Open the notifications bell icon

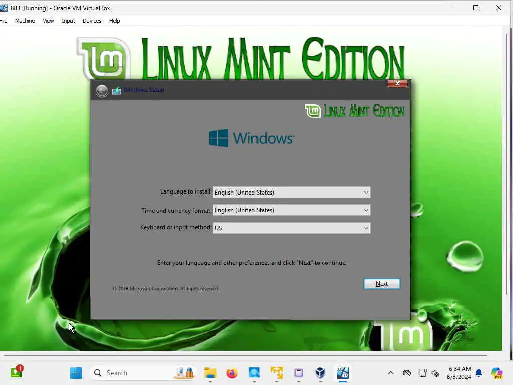point(479,373)
